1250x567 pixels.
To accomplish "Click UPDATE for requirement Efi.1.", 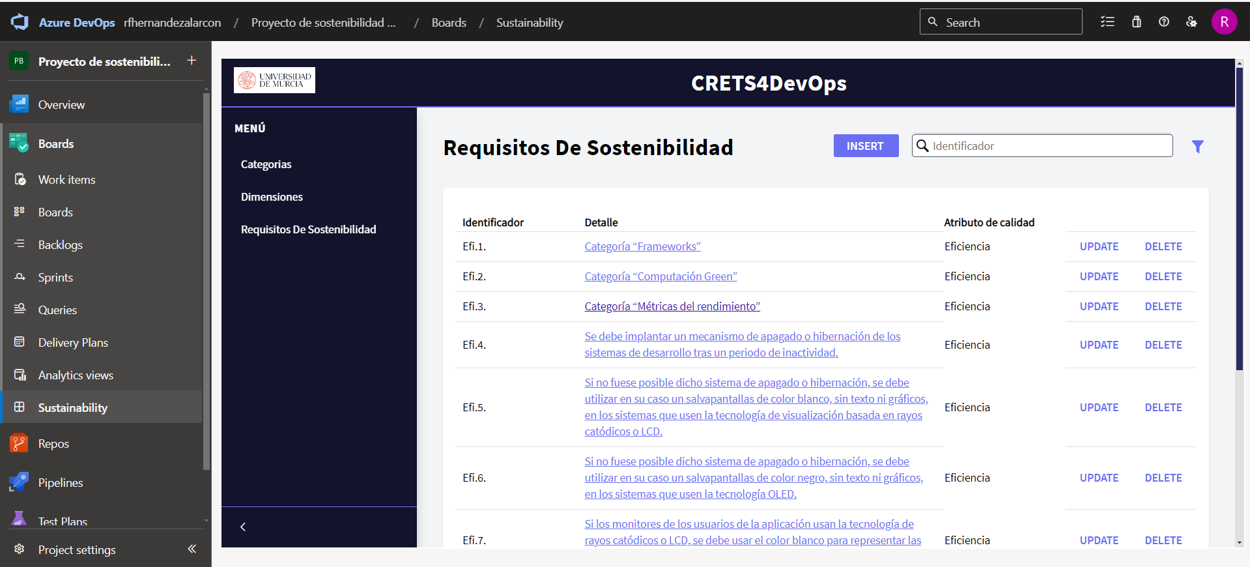I will tap(1099, 246).
